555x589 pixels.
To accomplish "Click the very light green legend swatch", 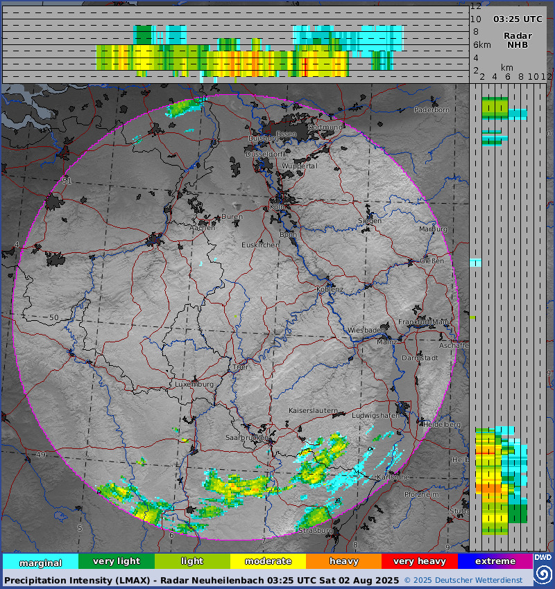I will [x=117, y=561].
